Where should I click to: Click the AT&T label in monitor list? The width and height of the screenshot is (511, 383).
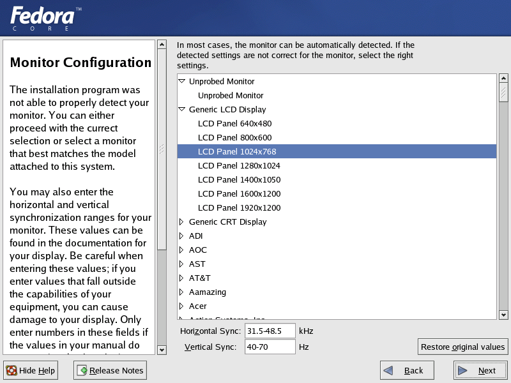pyautogui.click(x=200, y=278)
